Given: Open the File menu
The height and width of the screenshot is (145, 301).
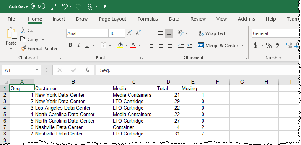Looking at the screenshot, I should (x=11, y=19).
